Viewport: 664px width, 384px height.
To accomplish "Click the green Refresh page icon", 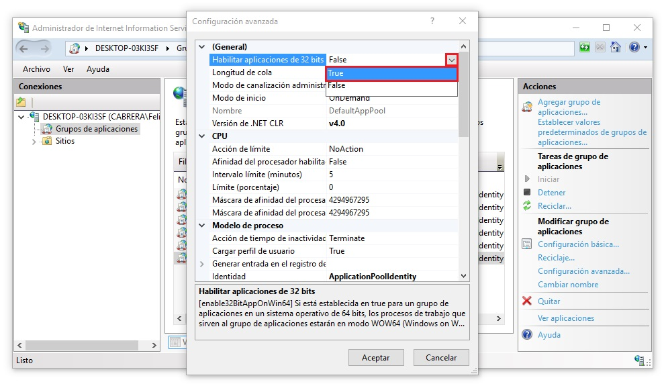I will [x=584, y=48].
